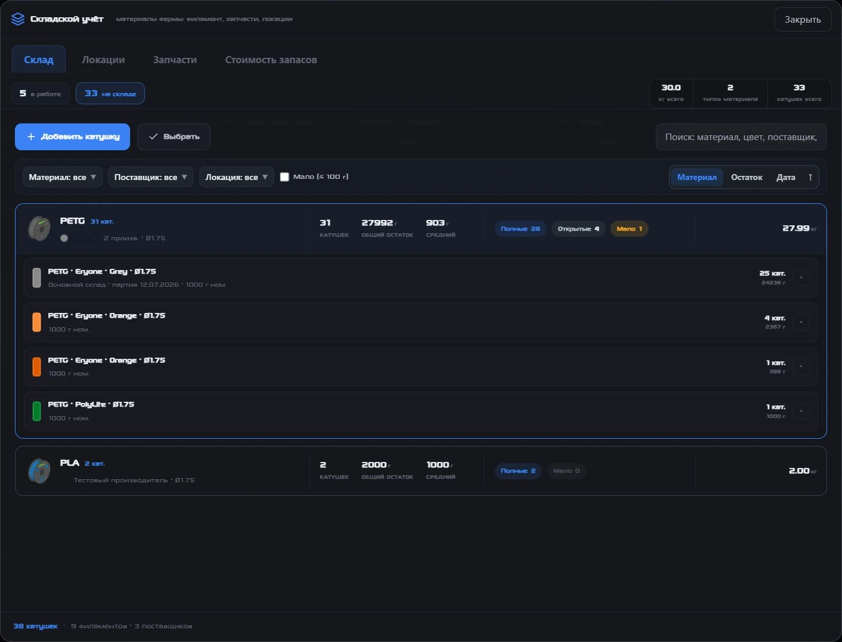Sort spools by Материал

pos(696,177)
